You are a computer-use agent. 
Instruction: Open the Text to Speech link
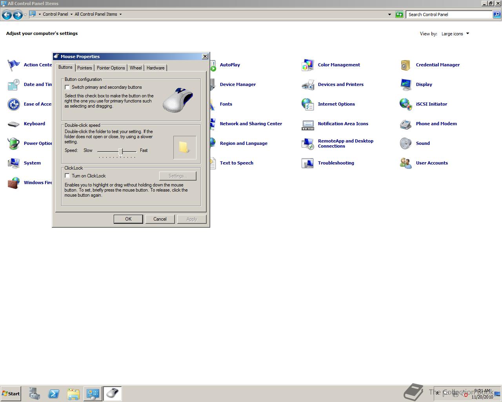236,163
